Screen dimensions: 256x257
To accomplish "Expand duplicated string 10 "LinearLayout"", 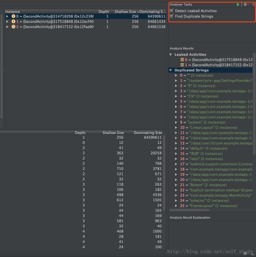I will (x=176, y=127).
